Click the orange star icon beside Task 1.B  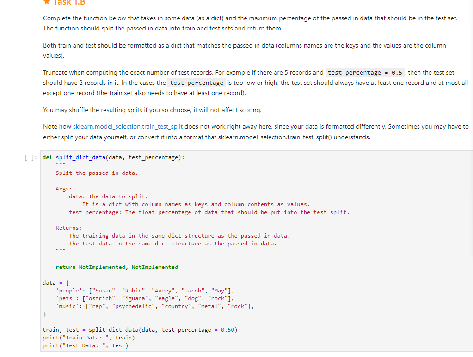(46, 3)
